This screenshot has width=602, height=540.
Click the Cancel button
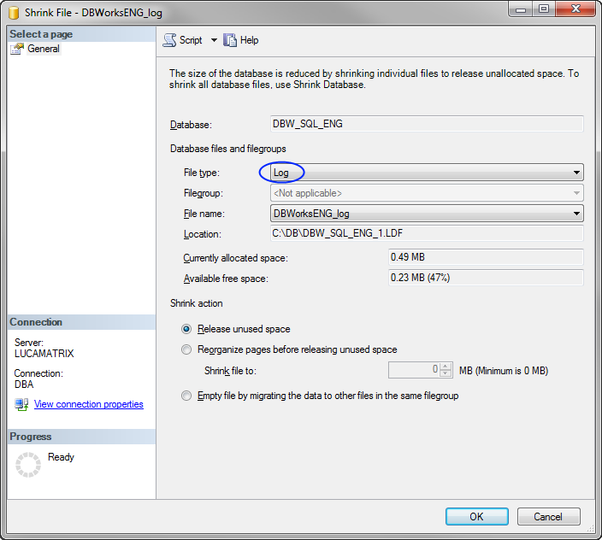click(x=548, y=517)
